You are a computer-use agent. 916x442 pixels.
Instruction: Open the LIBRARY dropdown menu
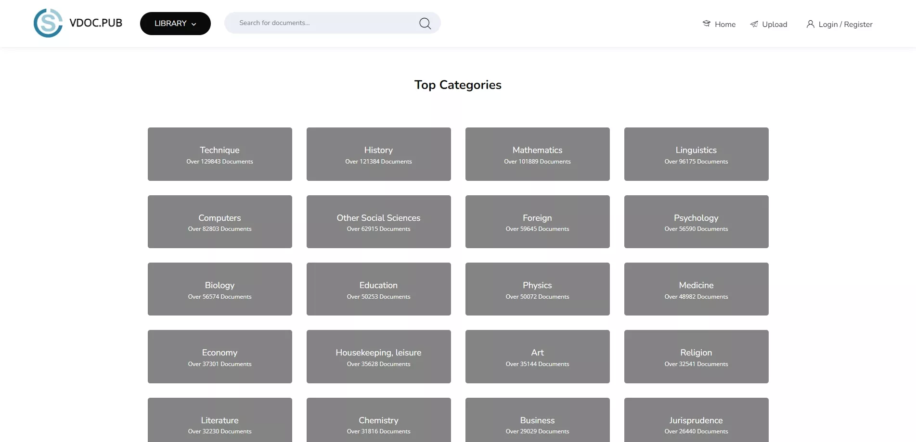click(x=175, y=24)
